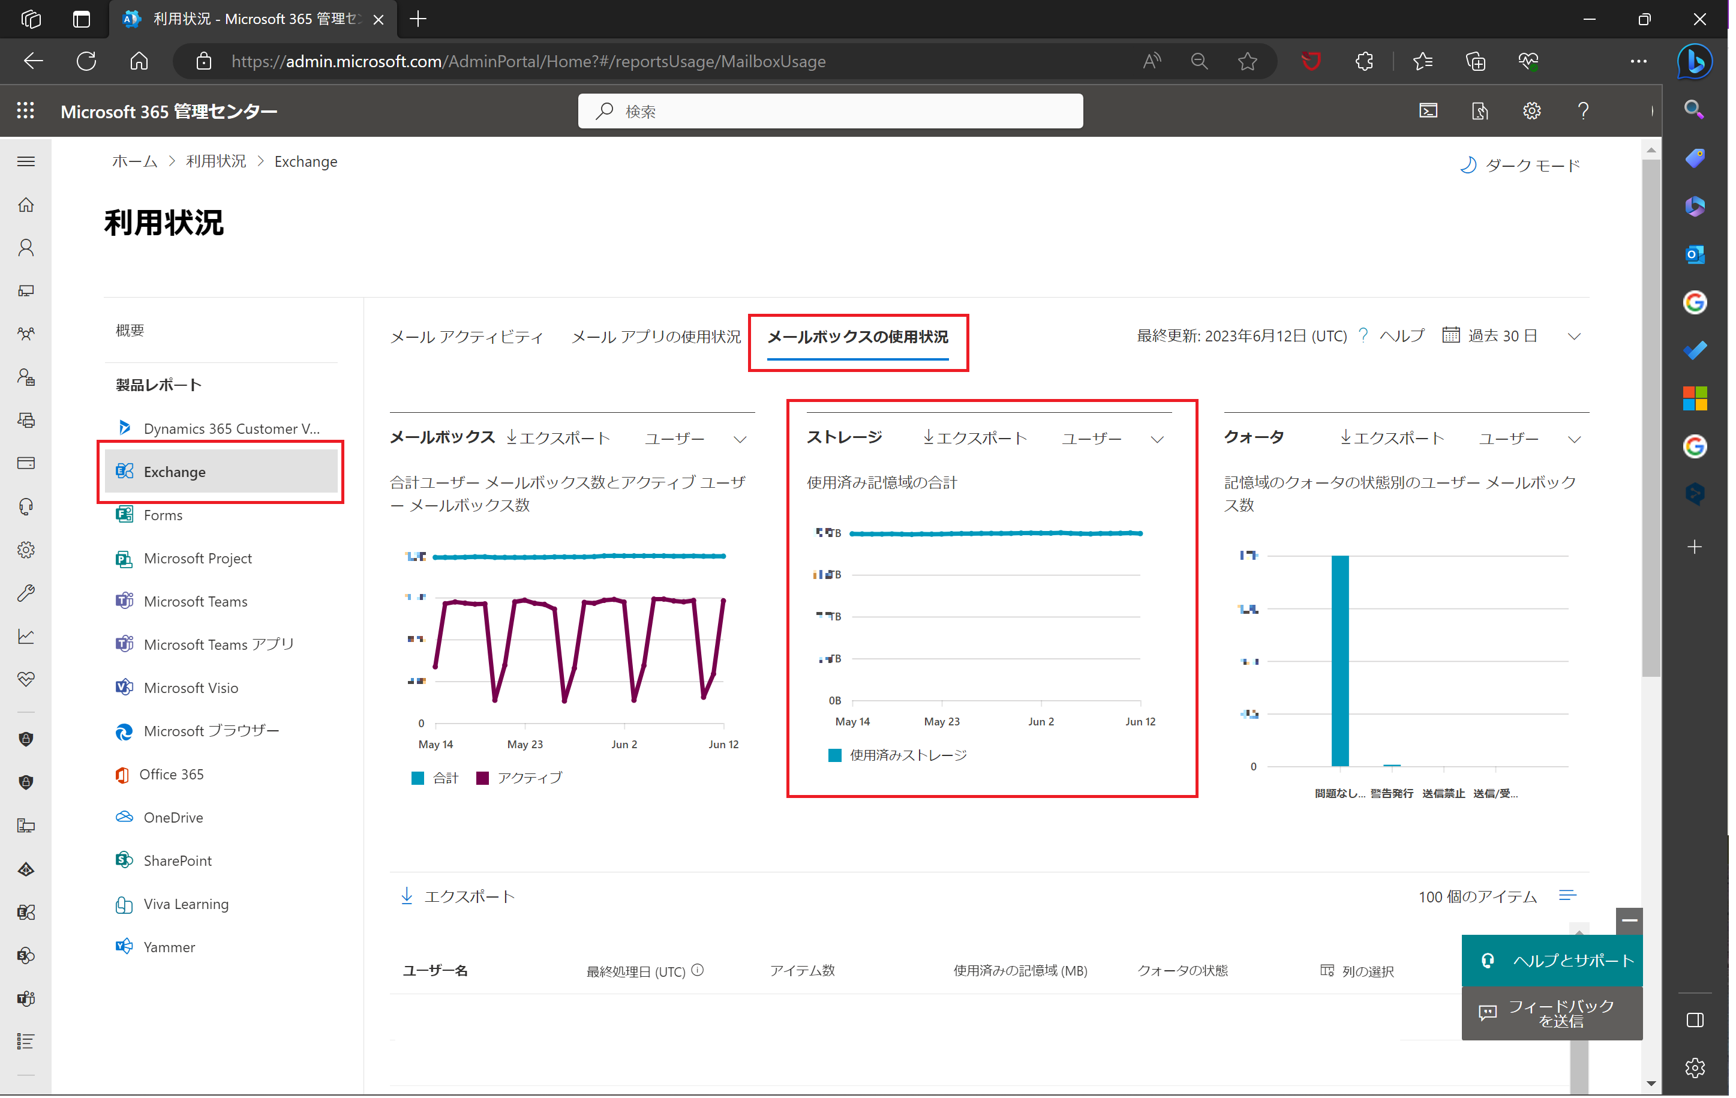The width and height of the screenshot is (1736, 1098).
Task: Click the Bing sidebar button
Action: pyautogui.click(x=1695, y=61)
